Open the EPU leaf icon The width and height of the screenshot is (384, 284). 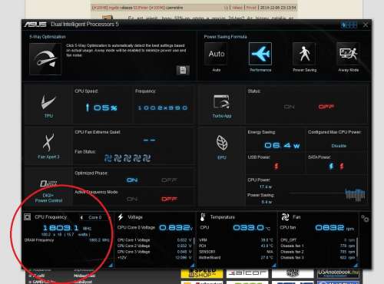pyautogui.click(x=222, y=143)
